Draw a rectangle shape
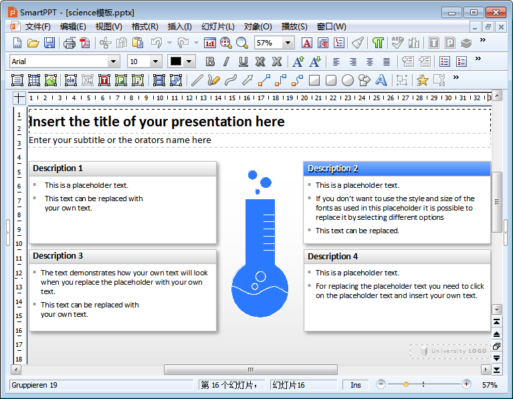Viewport: 513px width, 399px height. tap(314, 80)
